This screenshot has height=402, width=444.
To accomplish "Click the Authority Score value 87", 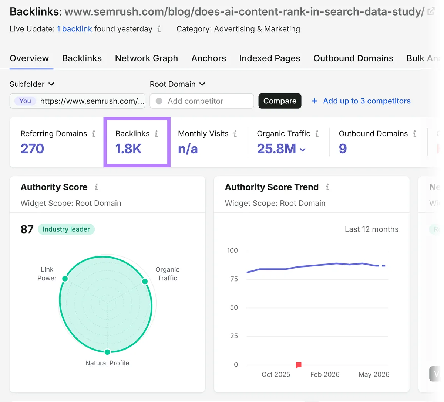I will 27,229.
